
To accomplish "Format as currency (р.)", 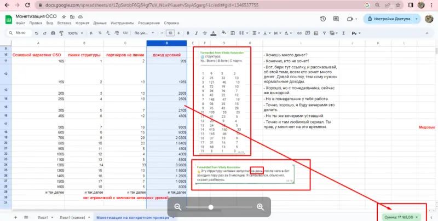I will tap(91, 33).
